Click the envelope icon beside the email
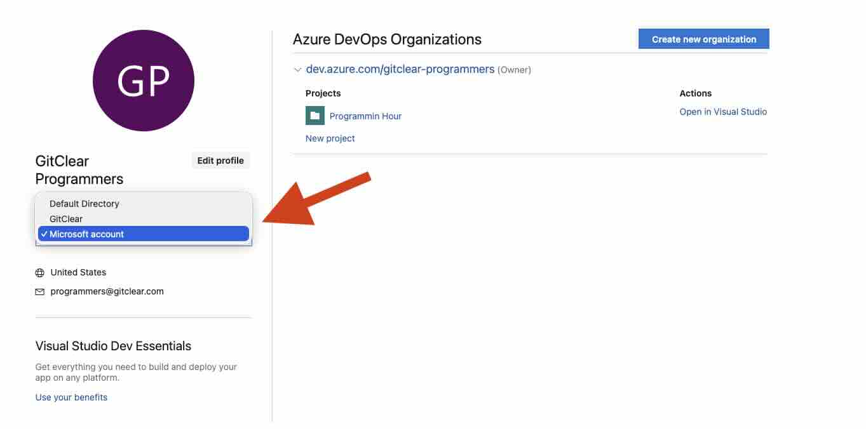The image size is (866, 429). tap(40, 292)
